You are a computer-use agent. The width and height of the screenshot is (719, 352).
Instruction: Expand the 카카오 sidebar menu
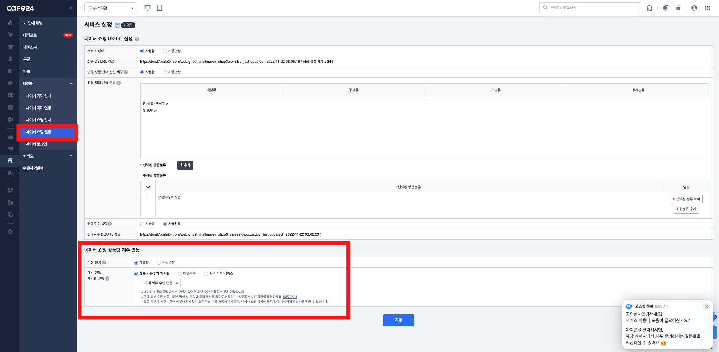coord(48,156)
